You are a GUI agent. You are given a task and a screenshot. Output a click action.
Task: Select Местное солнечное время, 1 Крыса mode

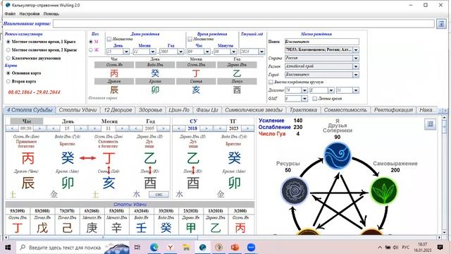point(8,42)
